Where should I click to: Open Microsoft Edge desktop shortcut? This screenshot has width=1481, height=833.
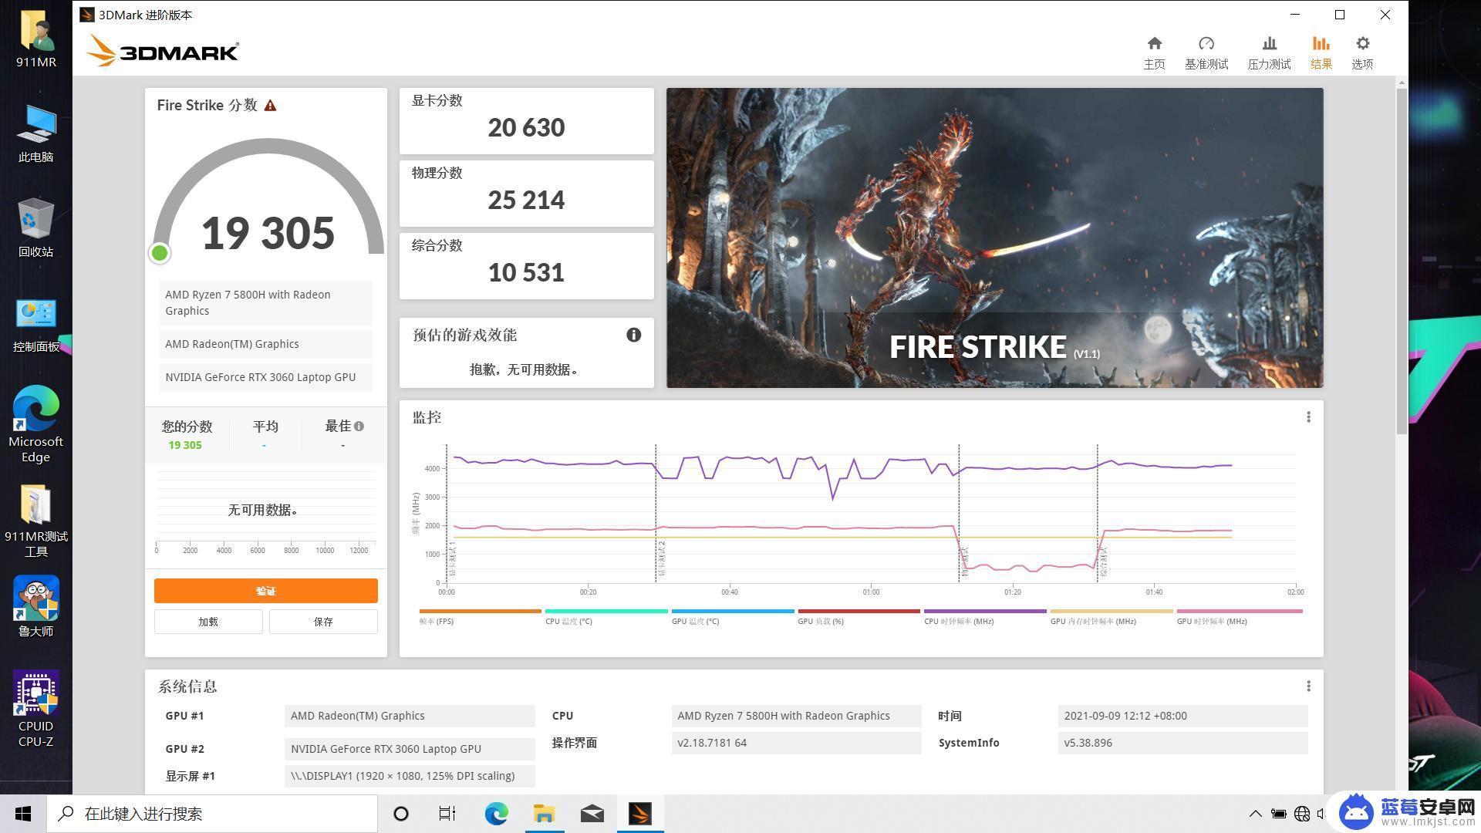[x=35, y=424]
